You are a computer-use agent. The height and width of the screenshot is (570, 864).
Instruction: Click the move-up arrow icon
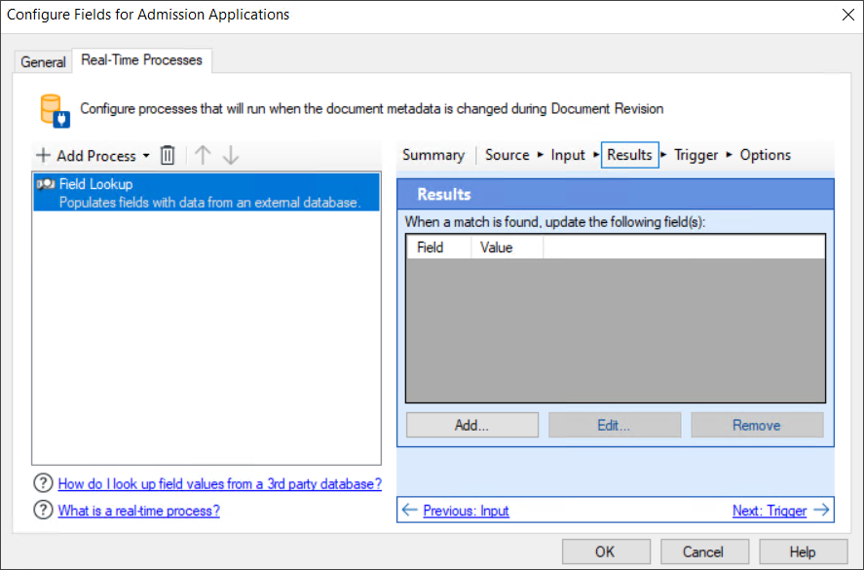point(202,155)
